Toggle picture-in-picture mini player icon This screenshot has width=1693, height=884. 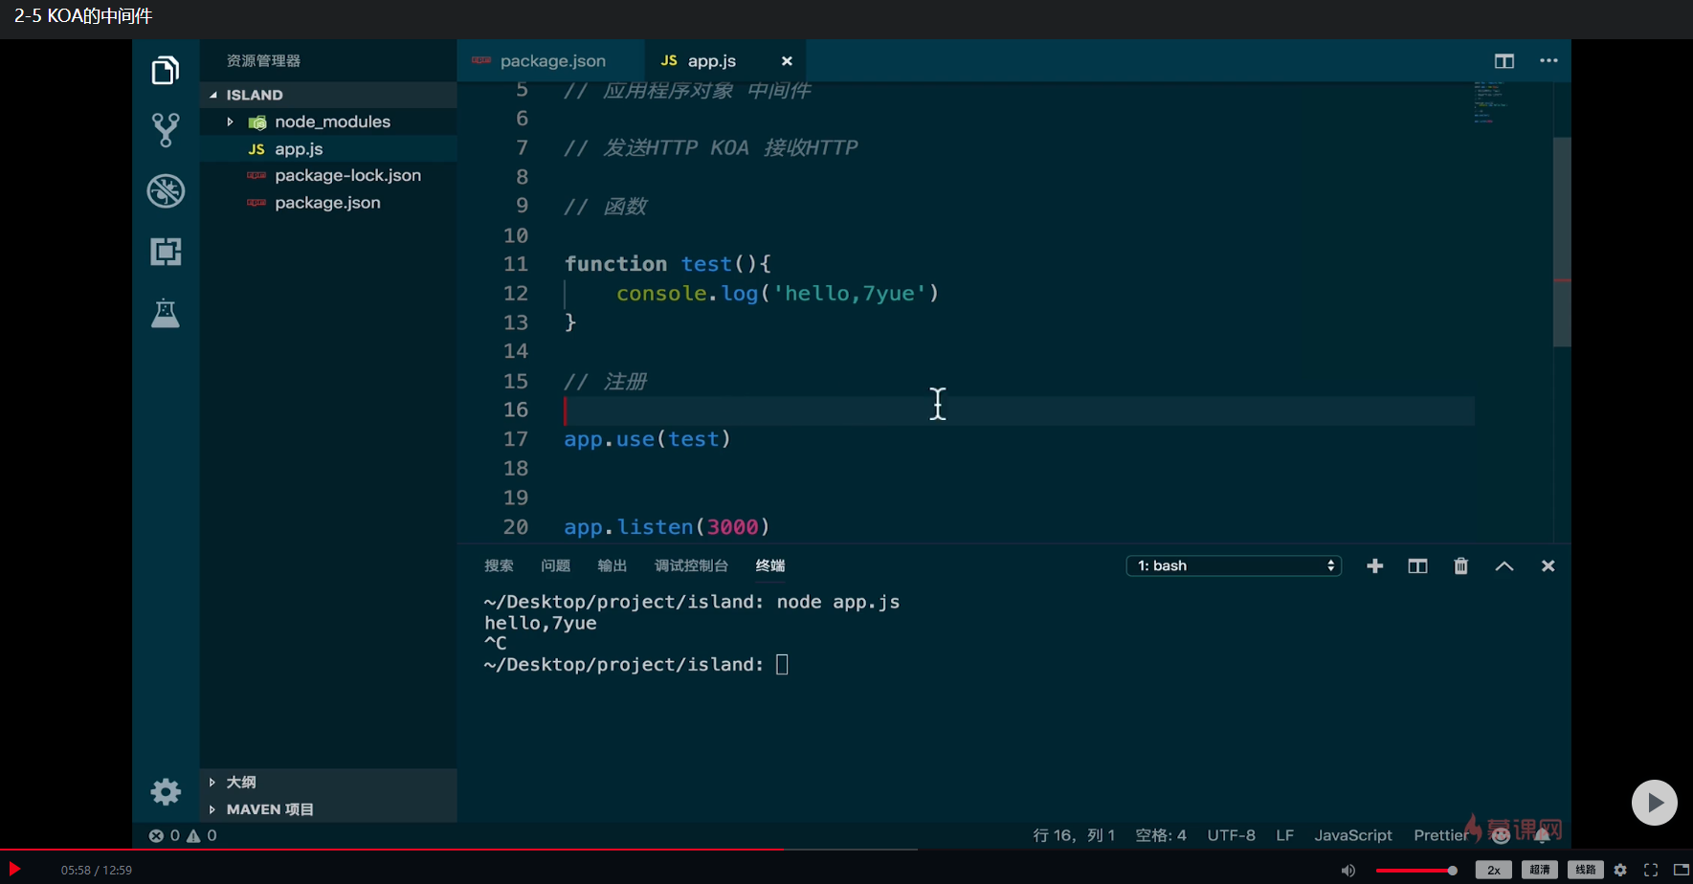pyautogui.click(x=1681, y=870)
